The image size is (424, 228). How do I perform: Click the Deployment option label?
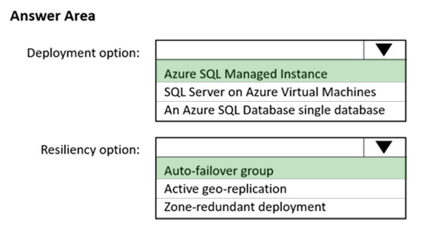(x=83, y=53)
